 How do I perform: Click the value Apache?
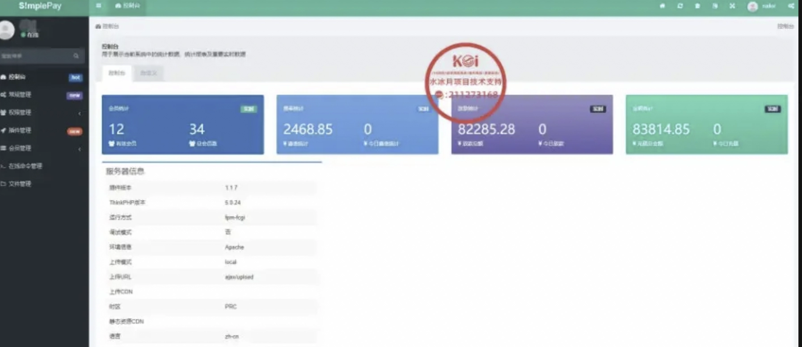234,247
